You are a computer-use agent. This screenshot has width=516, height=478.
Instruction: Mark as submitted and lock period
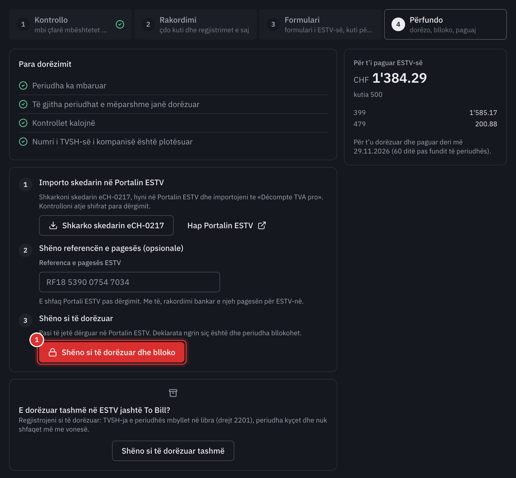(112, 352)
